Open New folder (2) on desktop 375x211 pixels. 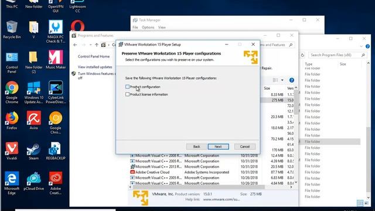(x=34, y=63)
